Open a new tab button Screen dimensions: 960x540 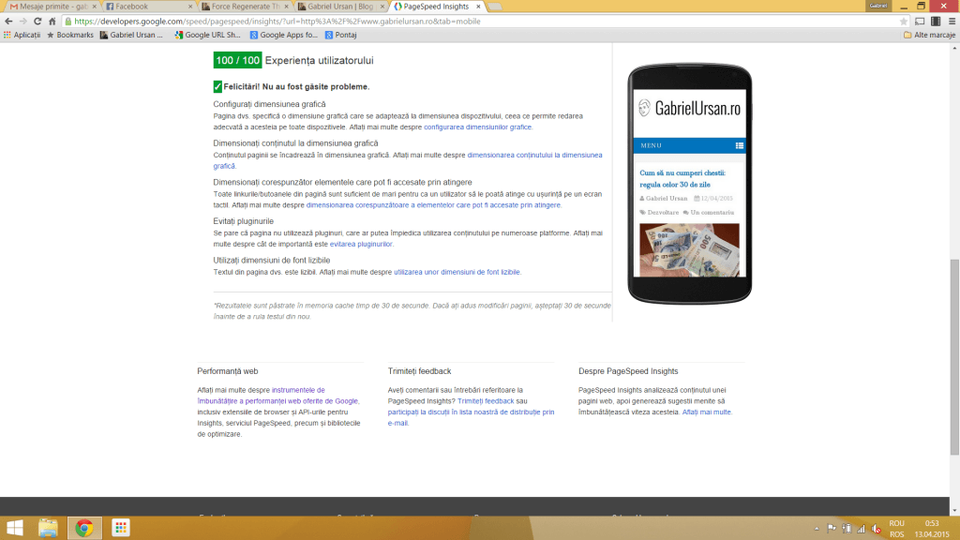coord(495,7)
